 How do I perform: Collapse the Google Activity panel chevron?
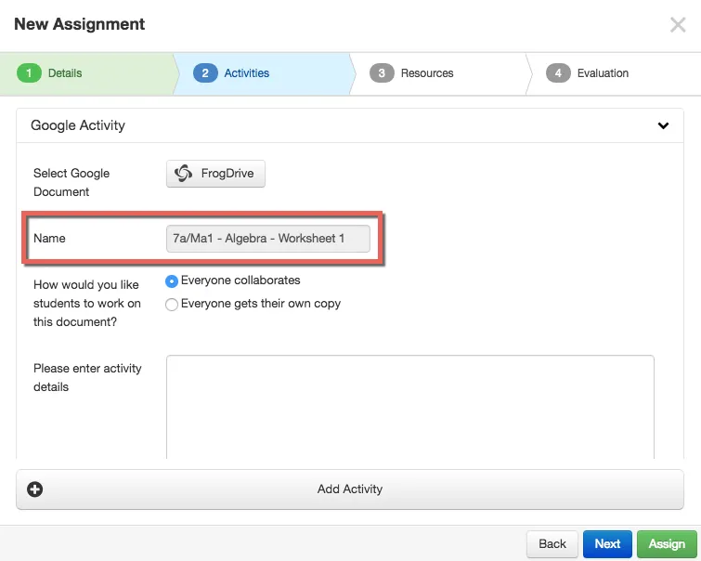[x=664, y=125]
